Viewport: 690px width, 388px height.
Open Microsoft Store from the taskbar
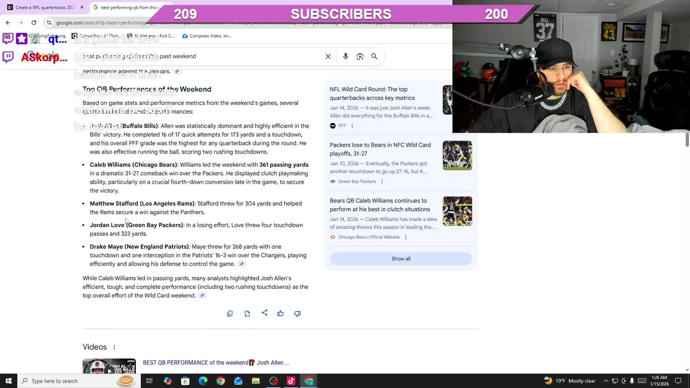point(185,381)
